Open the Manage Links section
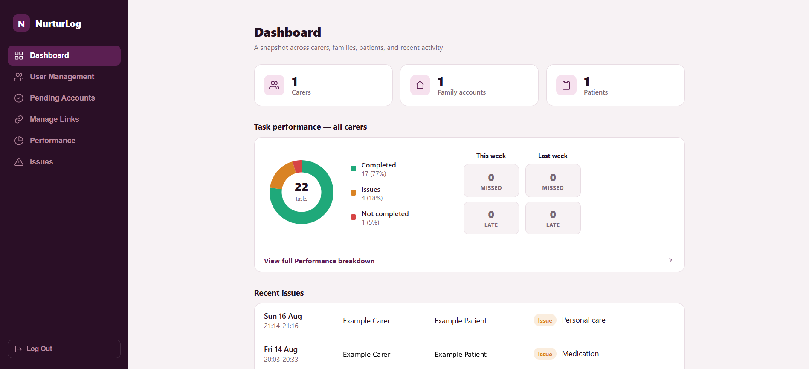This screenshot has width=809, height=369. (x=64, y=119)
